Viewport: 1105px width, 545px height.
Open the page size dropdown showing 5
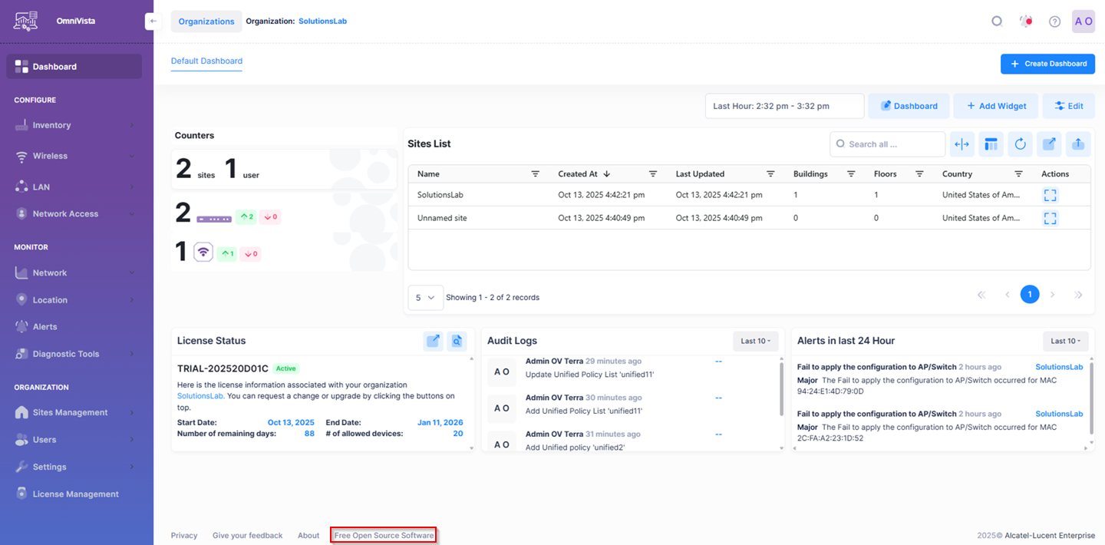(425, 298)
